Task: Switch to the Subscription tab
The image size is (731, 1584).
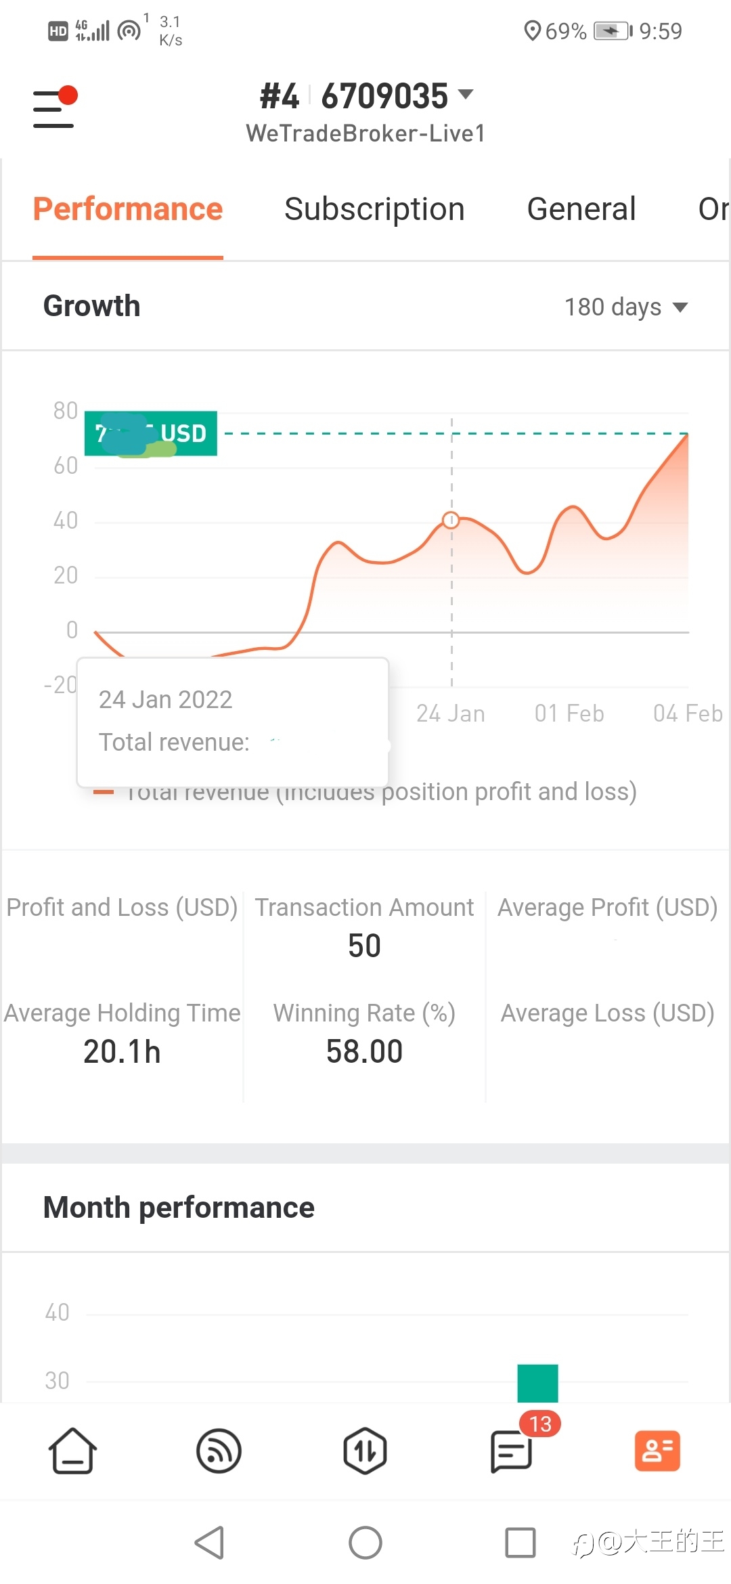Action: (374, 209)
